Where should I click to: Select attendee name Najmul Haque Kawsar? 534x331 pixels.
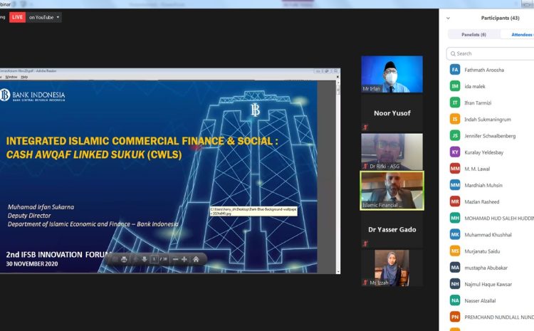click(x=488, y=284)
